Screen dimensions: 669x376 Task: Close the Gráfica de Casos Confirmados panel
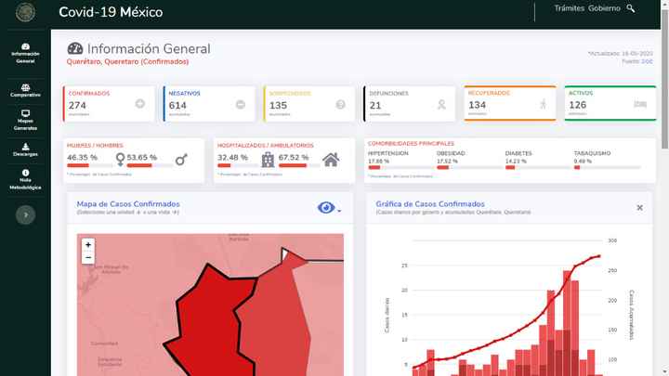click(x=639, y=208)
